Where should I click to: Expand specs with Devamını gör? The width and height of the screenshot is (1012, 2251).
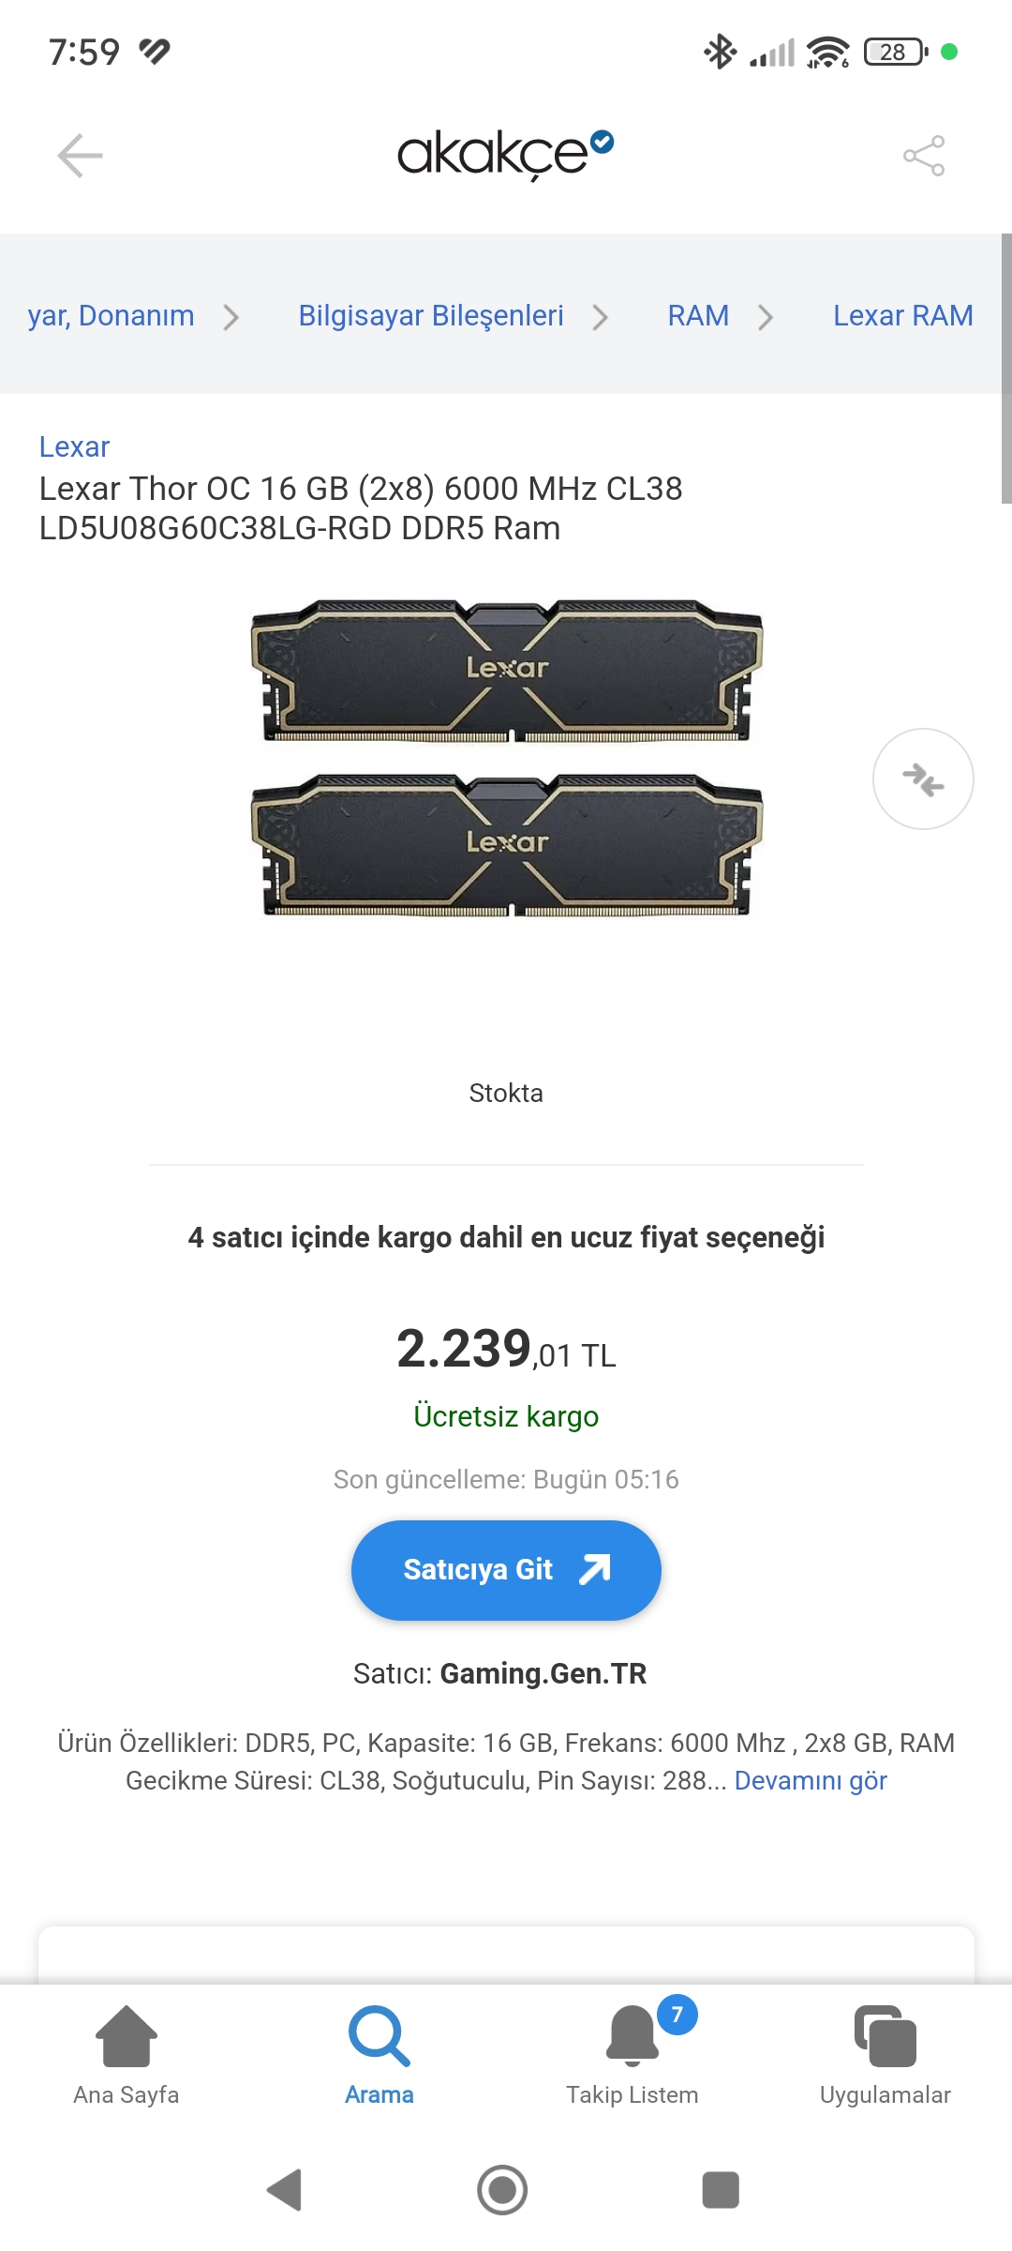[811, 1781]
